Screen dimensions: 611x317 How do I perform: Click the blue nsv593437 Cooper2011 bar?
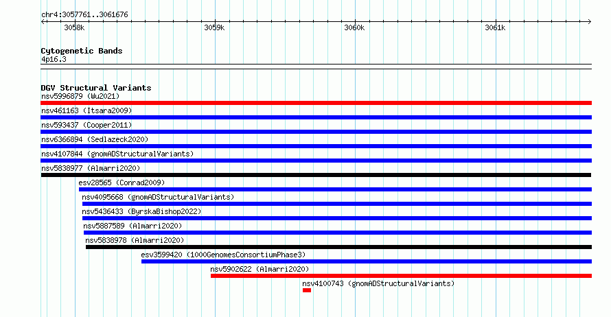click(316, 132)
